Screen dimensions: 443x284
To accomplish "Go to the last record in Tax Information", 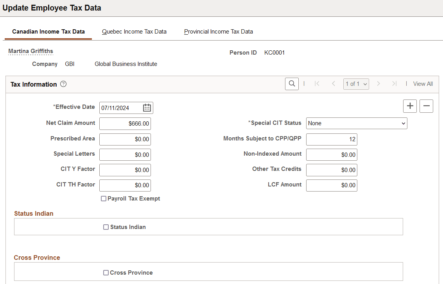I will [394, 83].
